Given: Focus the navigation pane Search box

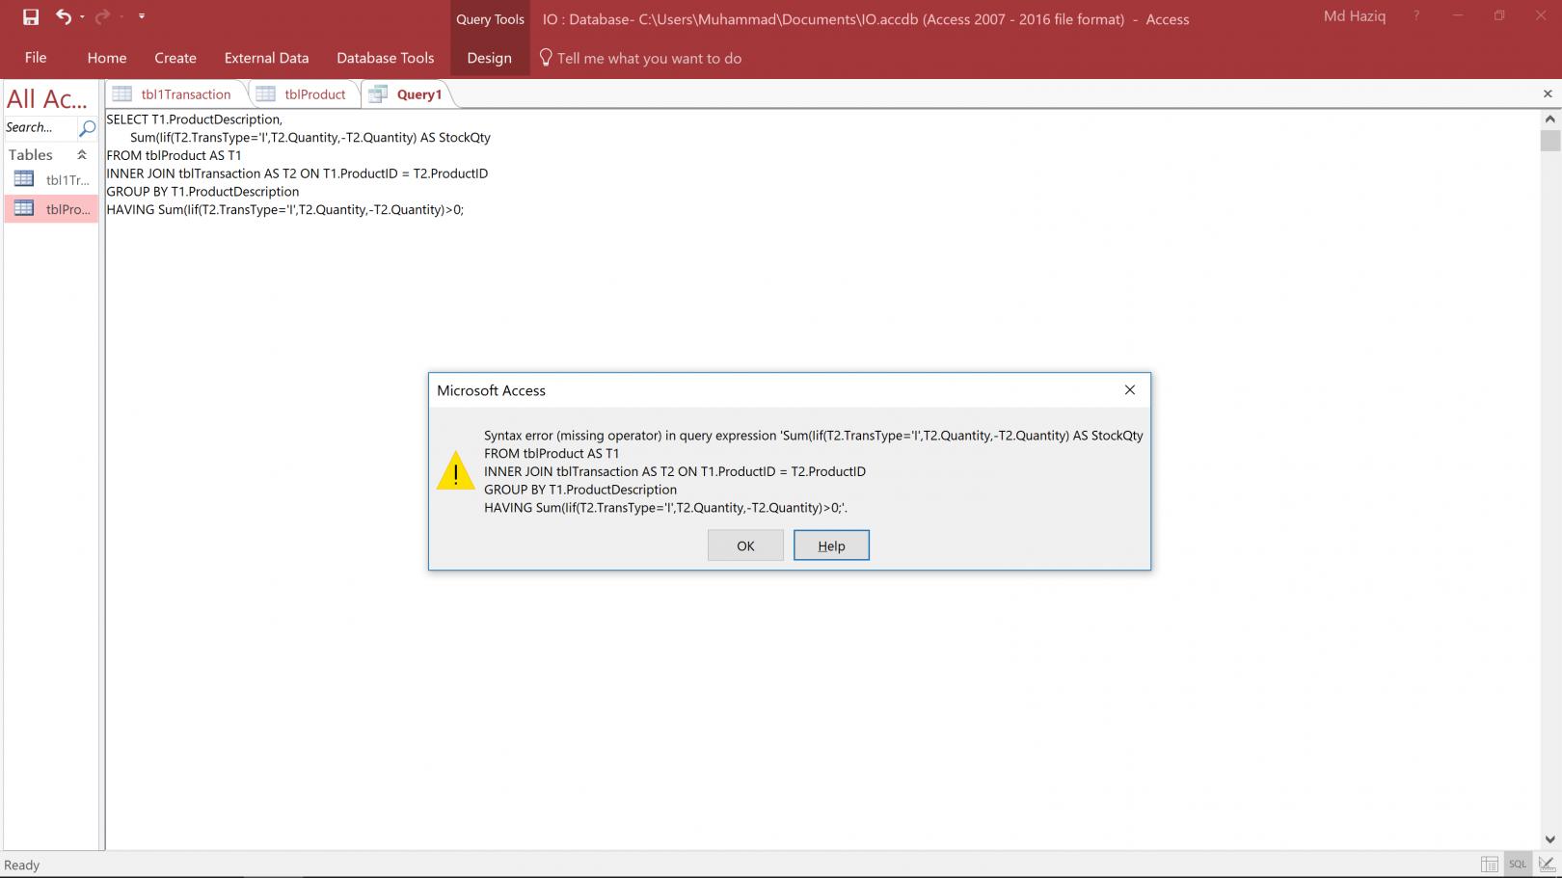Looking at the screenshot, I should (40, 127).
